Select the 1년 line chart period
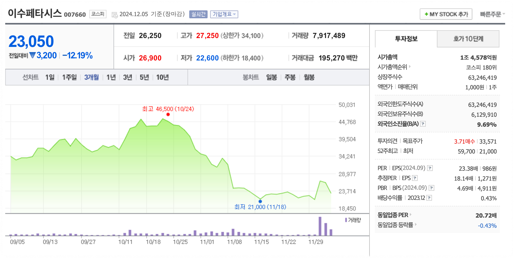 (111, 77)
